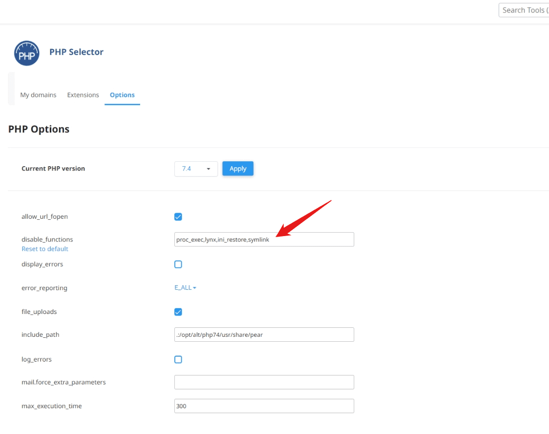Select the max_execution_time value field
Image resolution: width=549 pixels, height=434 pixels.
(x=264, y=406)
